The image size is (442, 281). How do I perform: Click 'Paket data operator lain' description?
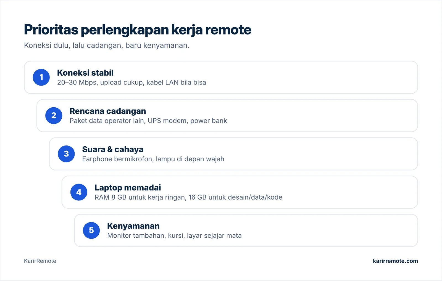(x=148, y=121)
